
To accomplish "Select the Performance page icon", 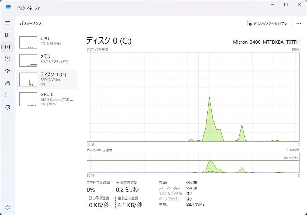I will click(x=8, y=47).
